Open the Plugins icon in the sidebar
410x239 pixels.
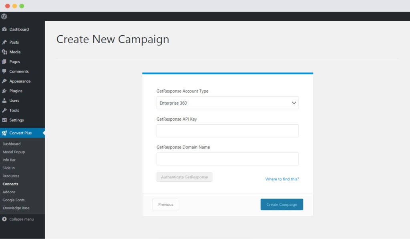(x=5, y=91)
